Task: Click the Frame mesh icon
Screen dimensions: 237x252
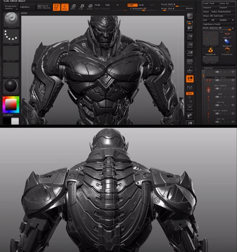Action: coord(189,107)
